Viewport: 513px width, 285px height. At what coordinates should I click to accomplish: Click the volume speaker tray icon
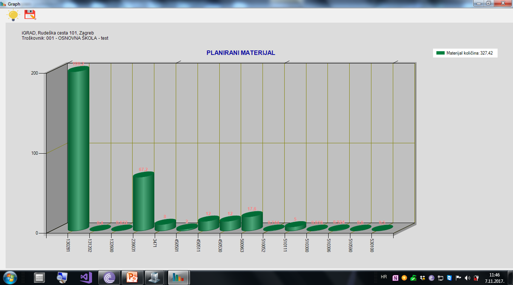[x=467, y=278]
